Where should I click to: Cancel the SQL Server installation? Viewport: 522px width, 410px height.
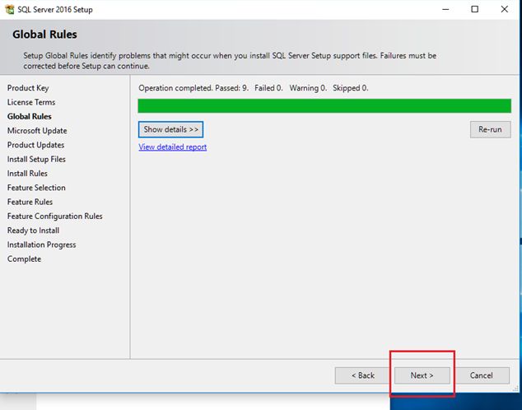click(x=481, y=375)
